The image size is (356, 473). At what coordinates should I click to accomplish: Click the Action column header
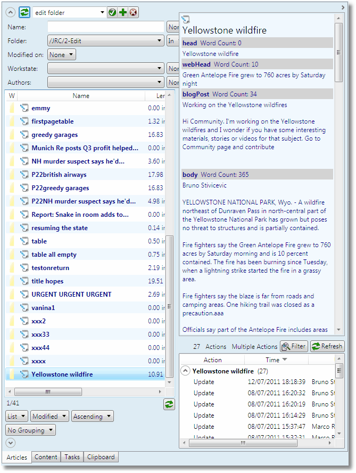(212, 360)
